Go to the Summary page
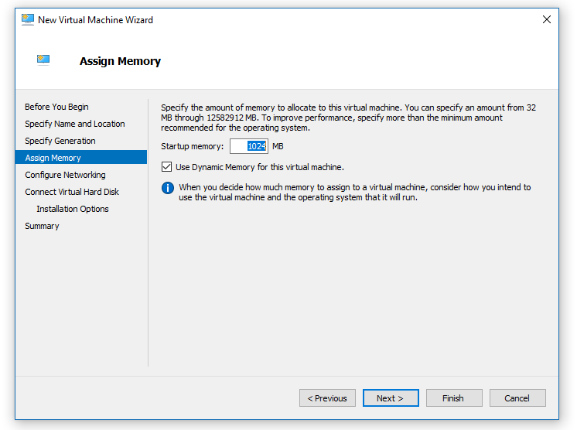Screen dimensions: 577x430 click(x=42, y=226)
